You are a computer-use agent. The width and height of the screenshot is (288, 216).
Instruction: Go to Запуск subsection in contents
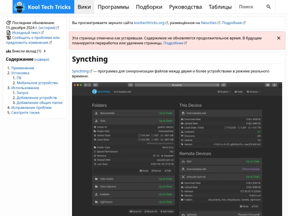[22, 93]
